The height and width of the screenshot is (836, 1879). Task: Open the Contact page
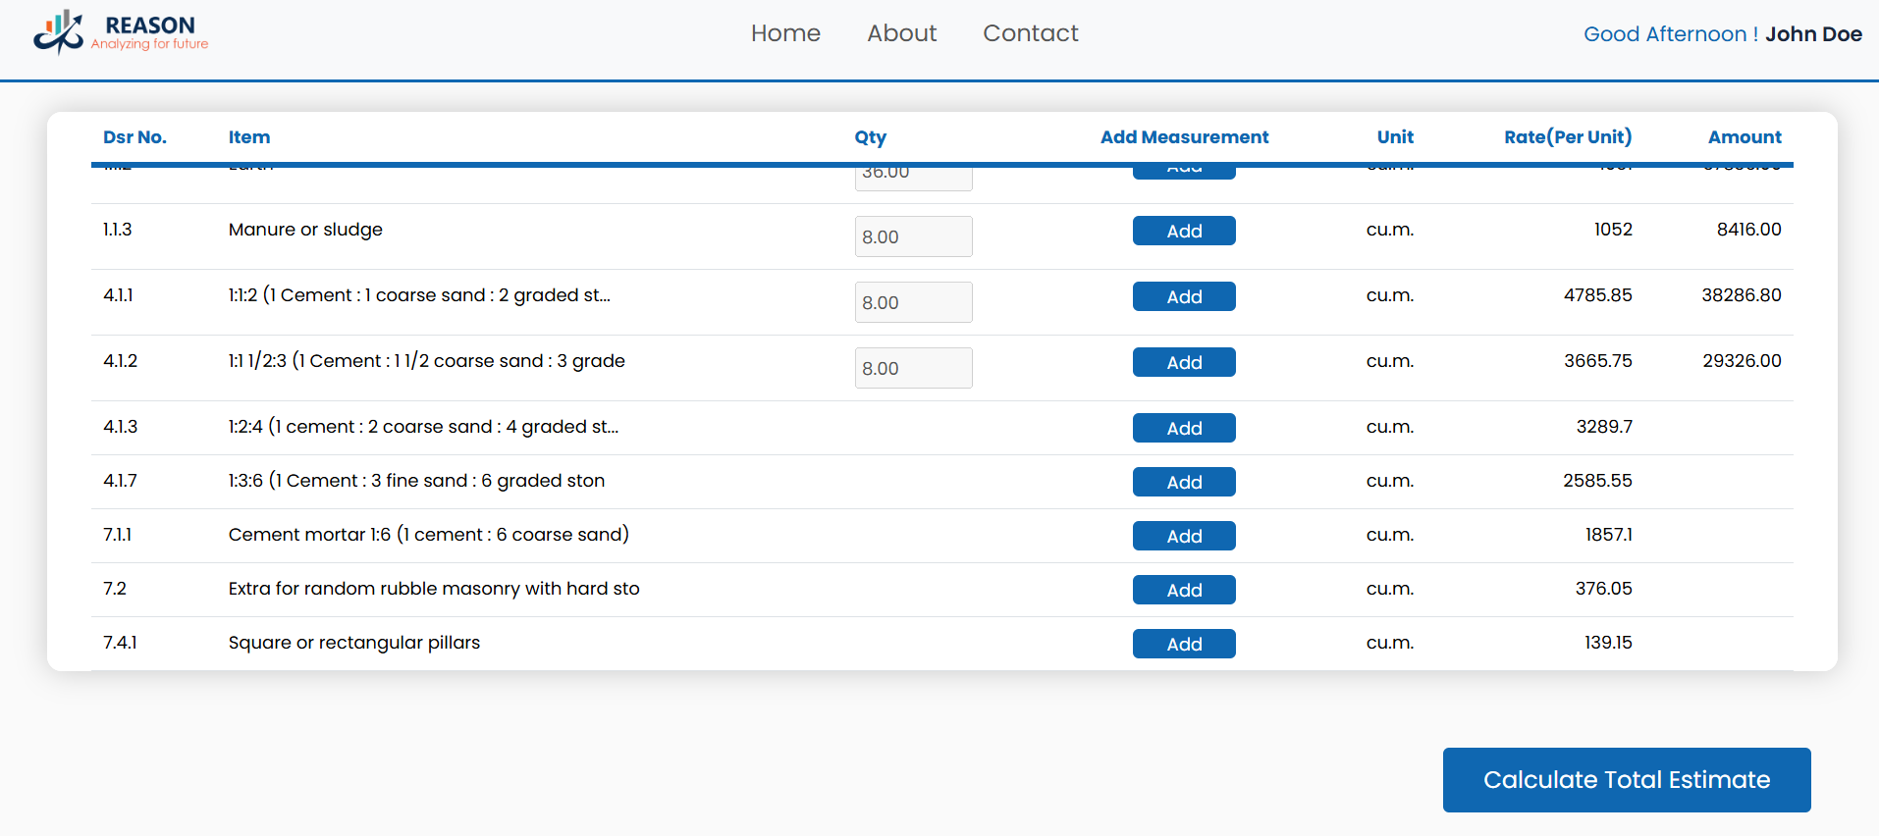tap(1030, 33)
